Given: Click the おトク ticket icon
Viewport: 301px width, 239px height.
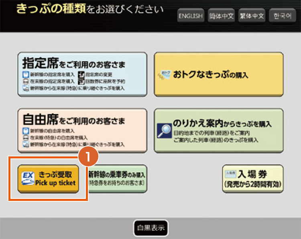Looking at the screenshot, I should coord(164,75).
